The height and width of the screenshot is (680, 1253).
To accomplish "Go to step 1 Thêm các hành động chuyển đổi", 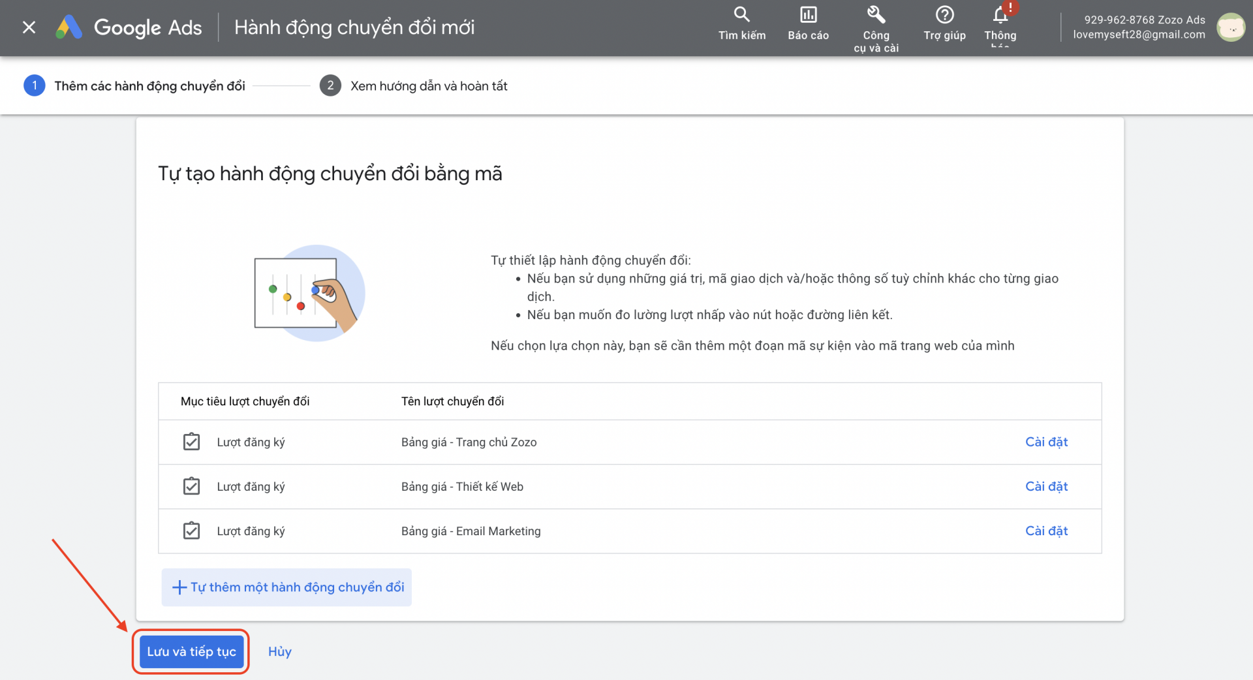I will (134, 85).
